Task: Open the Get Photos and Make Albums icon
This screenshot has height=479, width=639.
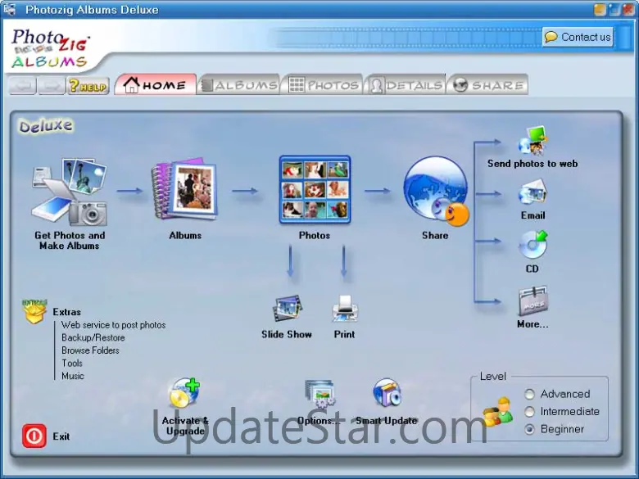Action: pyautogui.click(x=70, y=192)
